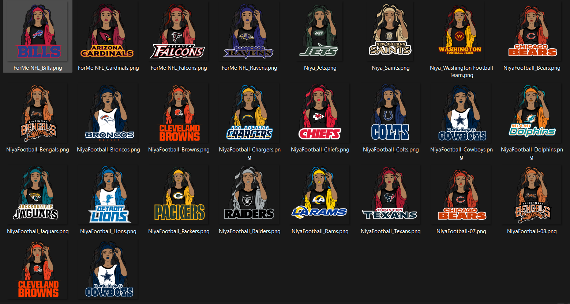This screenshot has height=304, width=570.
Task: Click the NiyaFootball-07.png file name label
Action: pyautogui.click(x=461, y=231)
